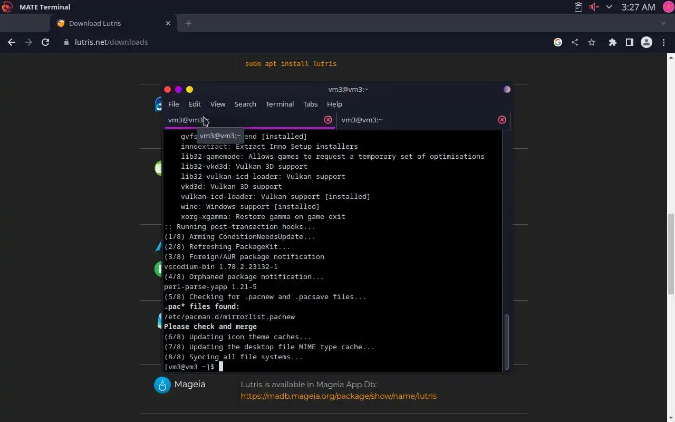This screenshot has height=422, width=675.
Task: Click the Google icon in the toolbar
Action: pyautogui.click(x=558, y=42)
